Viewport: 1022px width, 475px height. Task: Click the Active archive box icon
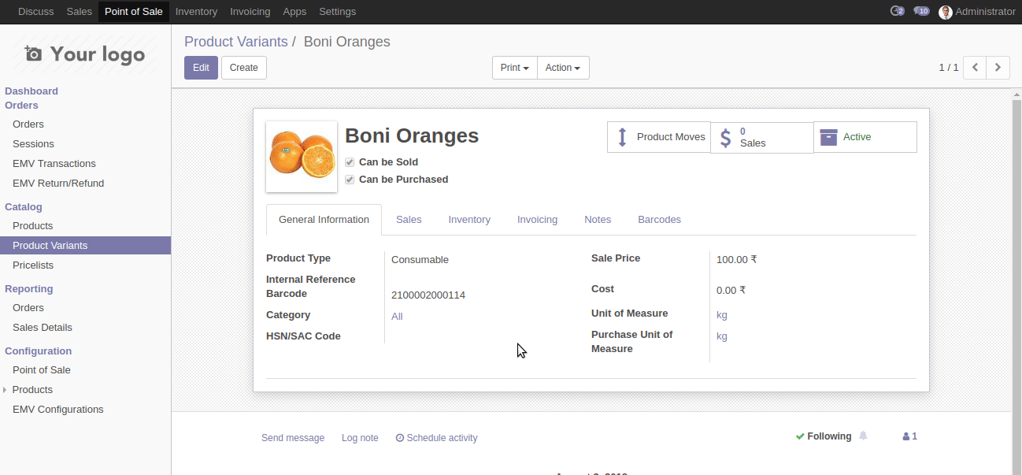click(828, 137)
